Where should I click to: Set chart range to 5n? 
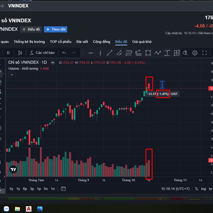[x=46, y=189]
